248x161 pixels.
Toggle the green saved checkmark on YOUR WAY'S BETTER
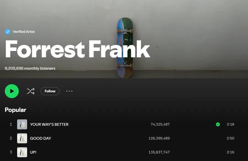click(218, 124)
